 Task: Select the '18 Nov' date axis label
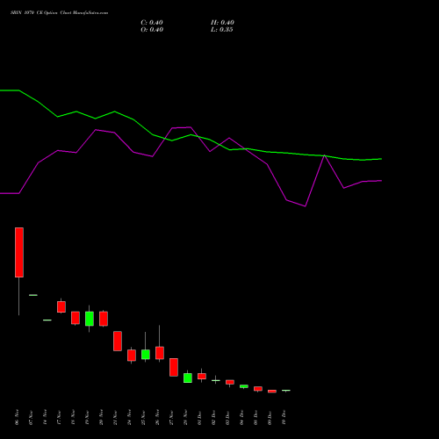[x=73, y=417]
